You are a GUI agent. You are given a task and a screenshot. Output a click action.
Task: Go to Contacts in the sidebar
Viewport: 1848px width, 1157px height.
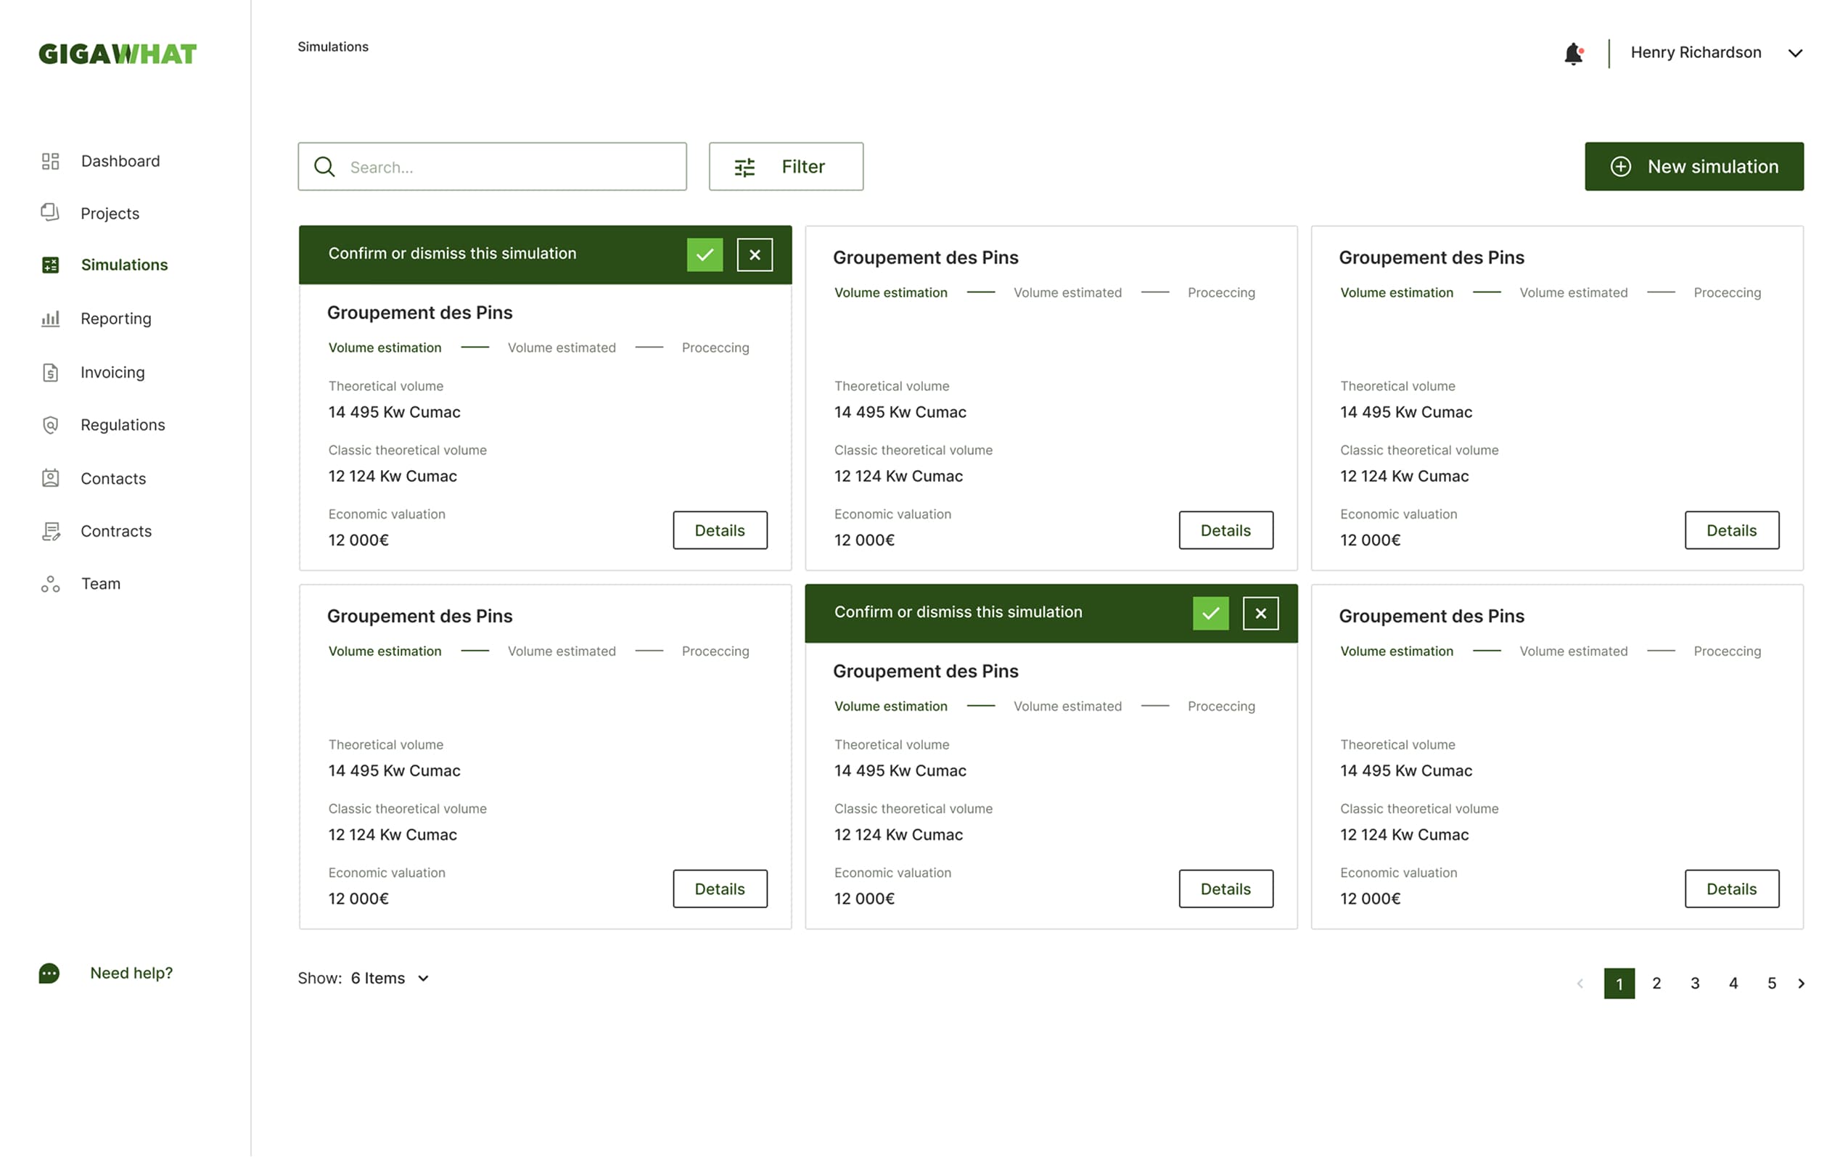pyautogui.click(x=113, y=478)
